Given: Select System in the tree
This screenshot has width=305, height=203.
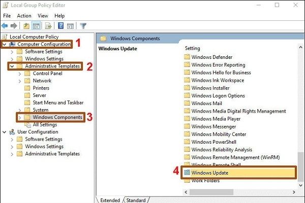Looking at the screenshot, I should 41,110.
